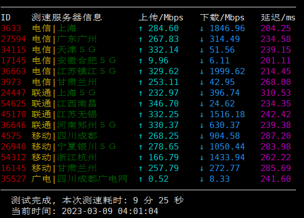Select the server ID 3633
304x218 pixels.
(11, 28)
